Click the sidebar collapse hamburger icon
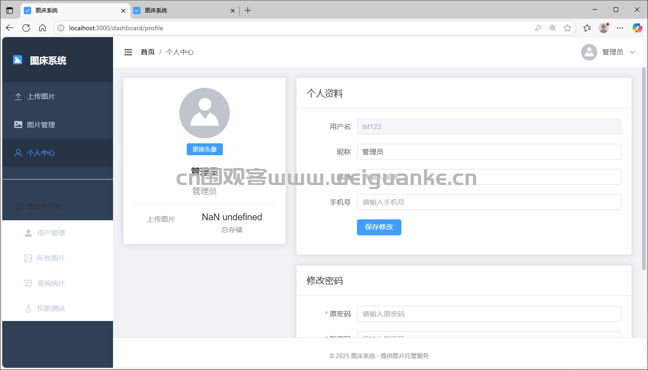 [x=128, y=52]
